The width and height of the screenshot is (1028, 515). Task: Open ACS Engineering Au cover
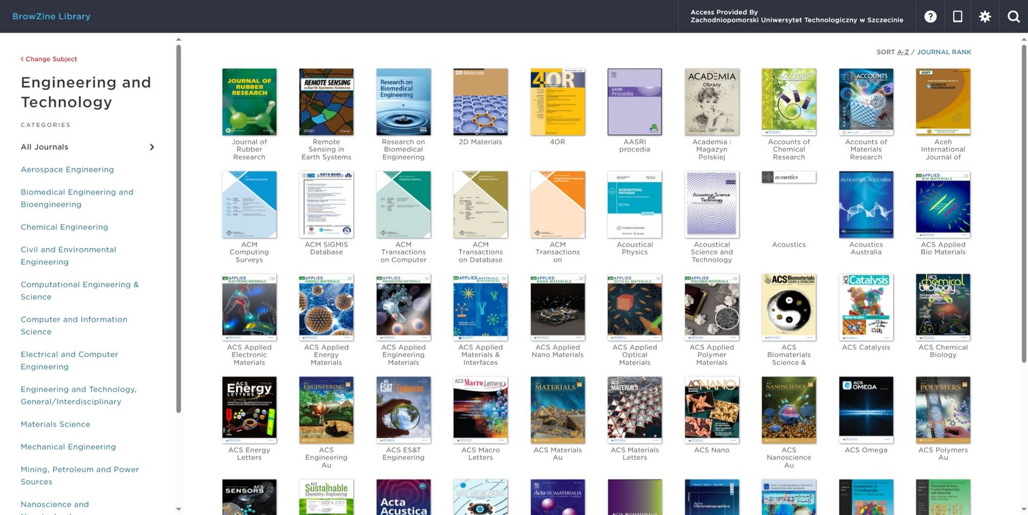pos(327,410)
